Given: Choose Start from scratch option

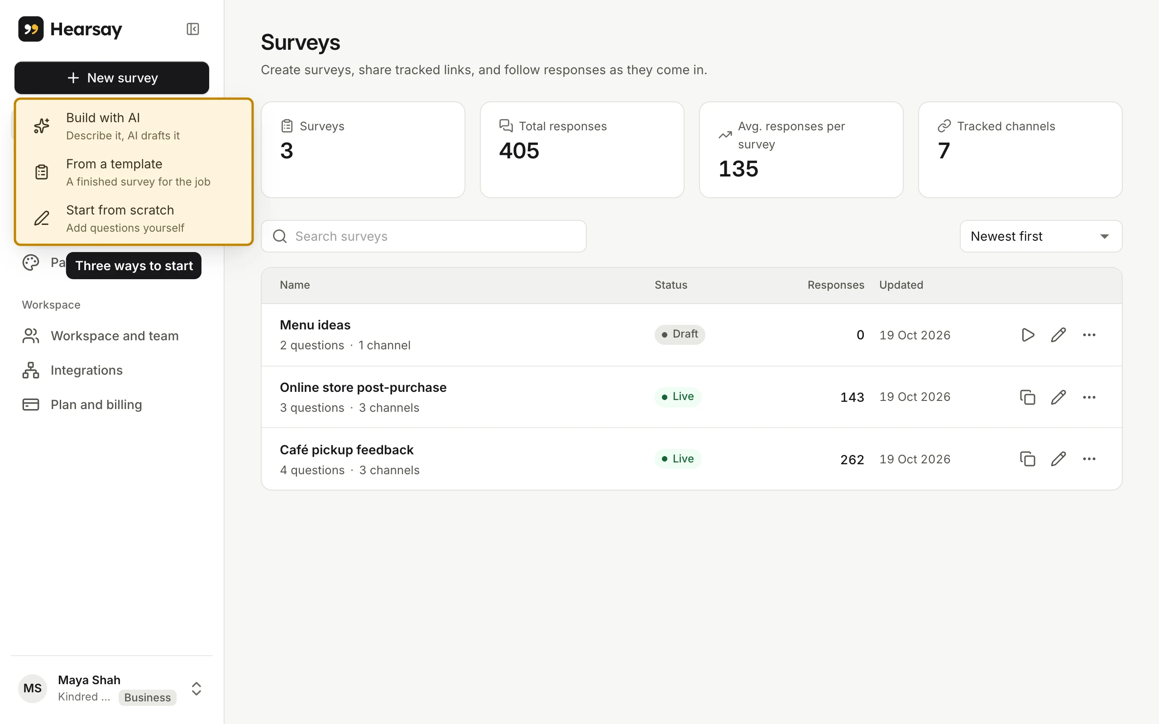Looking at the screenshot, I should 134,219.
